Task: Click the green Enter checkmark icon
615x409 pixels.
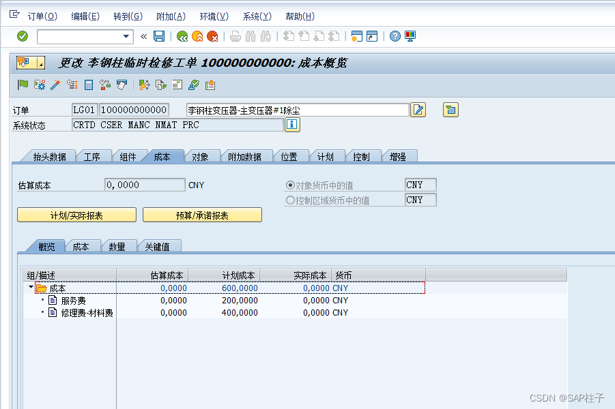Action: click(x=23, y=36)
